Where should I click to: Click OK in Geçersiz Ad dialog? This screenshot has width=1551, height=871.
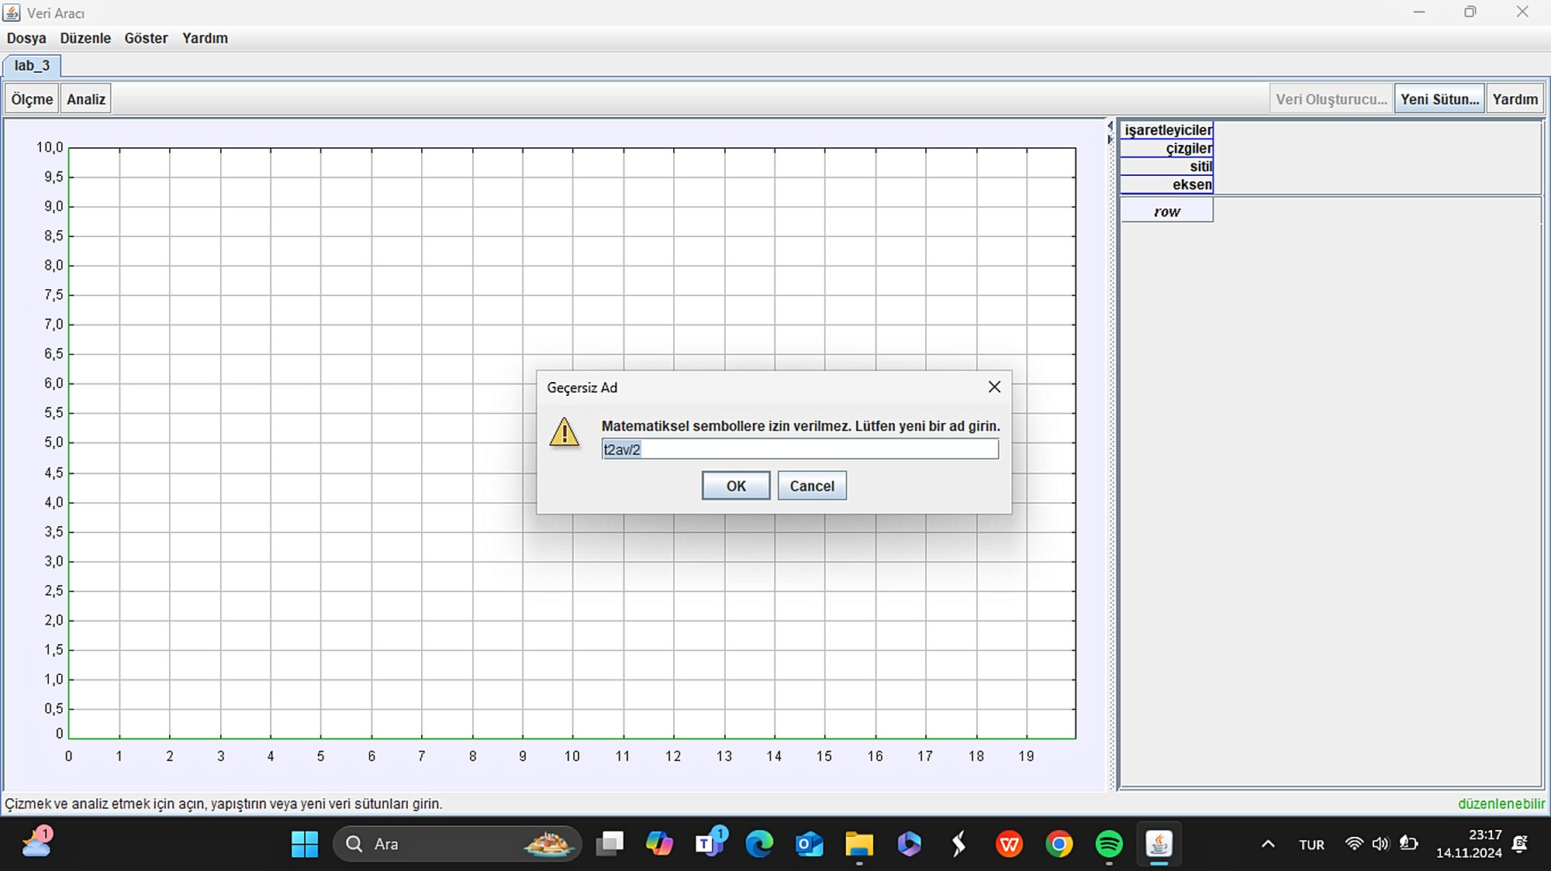pos(735,486)
